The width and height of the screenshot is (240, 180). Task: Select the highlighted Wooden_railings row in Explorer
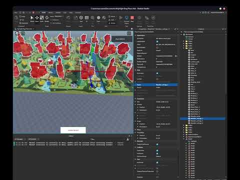pos(202,118)
